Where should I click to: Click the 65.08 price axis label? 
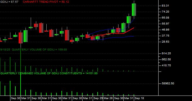(x=166, y=18)
